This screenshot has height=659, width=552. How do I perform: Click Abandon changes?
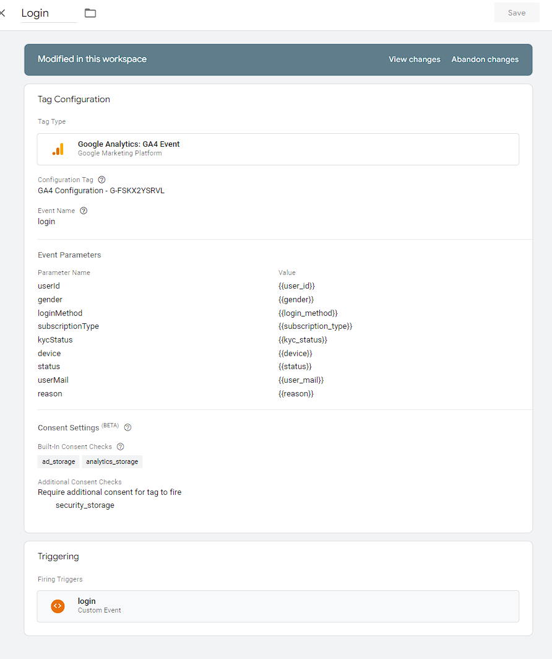pyautogui.click(x=485, y=59)
